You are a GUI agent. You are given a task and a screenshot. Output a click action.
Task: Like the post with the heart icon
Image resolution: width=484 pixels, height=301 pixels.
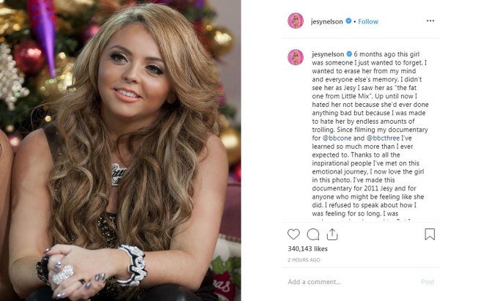coord(293,234)
